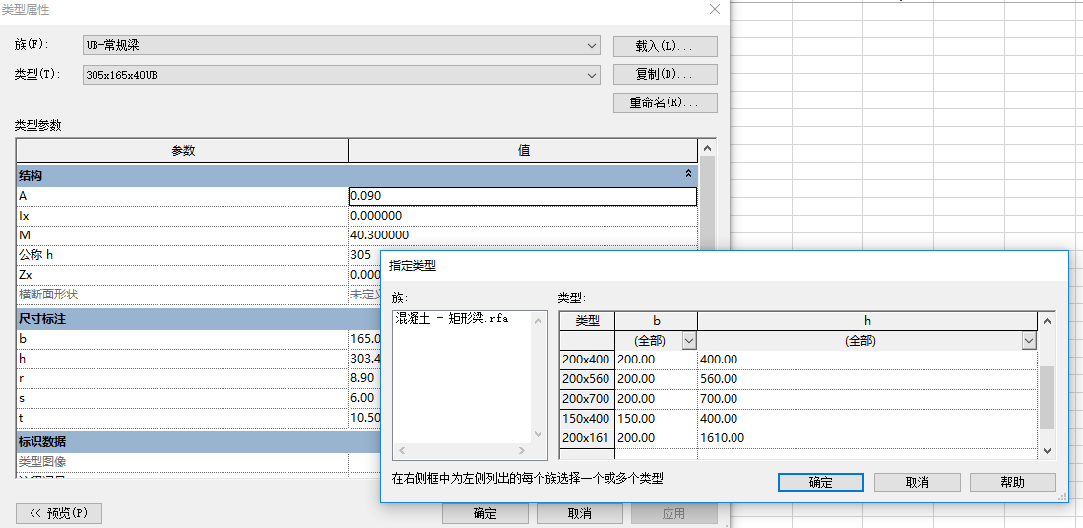Close the 类型属性 dialog
The image size is (1083, 528).
coord(715,9)
